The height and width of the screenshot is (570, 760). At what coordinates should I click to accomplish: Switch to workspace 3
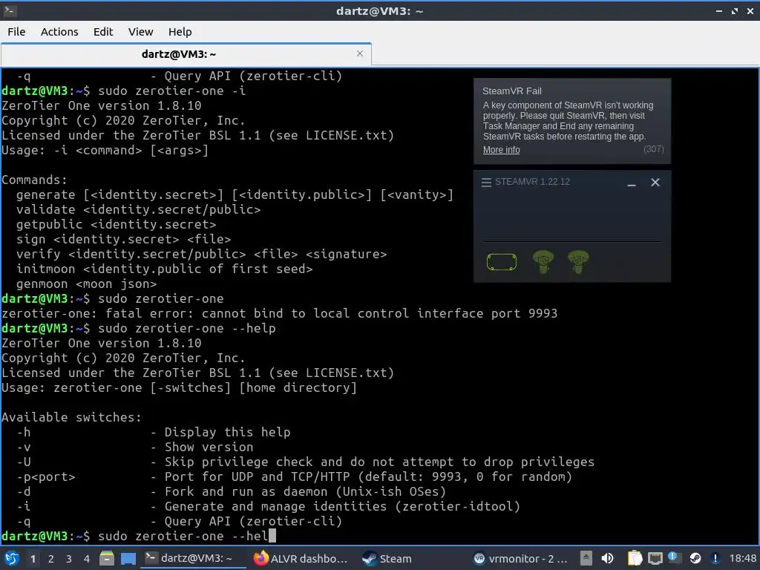coord(69,559)
